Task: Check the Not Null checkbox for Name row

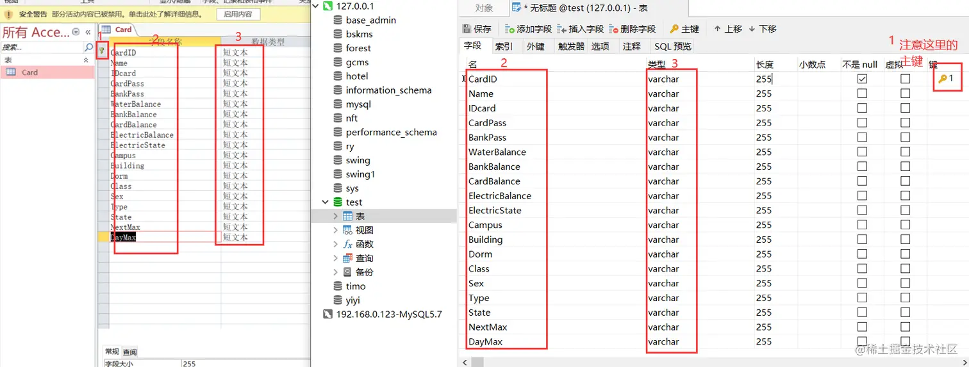Action: pyautogui.click(x=862, y=94)
